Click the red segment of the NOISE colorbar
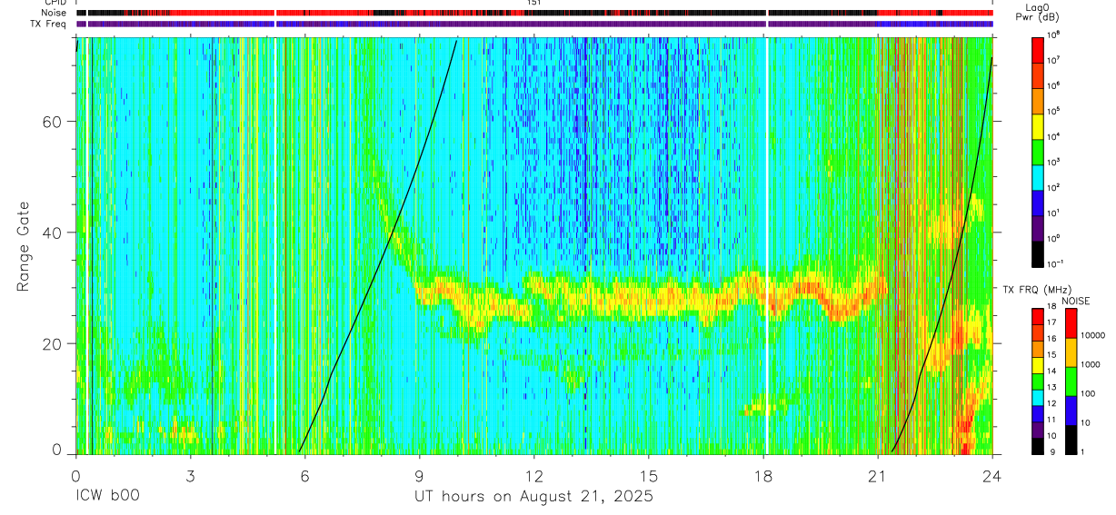 [1072, 323]
